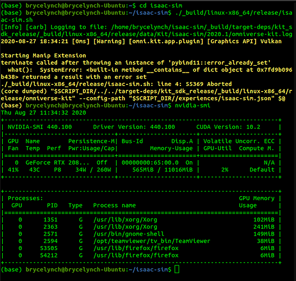Click the 'P8' performance state value
Image resolution: width=296 pixels, height=281 pixels.
(x=58, y=170)
